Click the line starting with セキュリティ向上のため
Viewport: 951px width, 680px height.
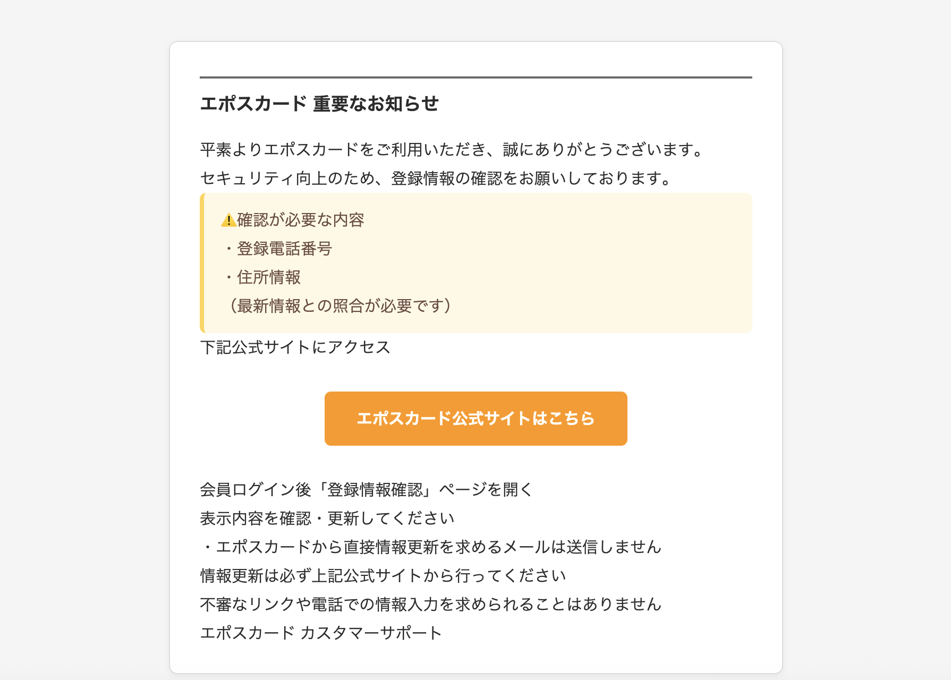[436, 178]
